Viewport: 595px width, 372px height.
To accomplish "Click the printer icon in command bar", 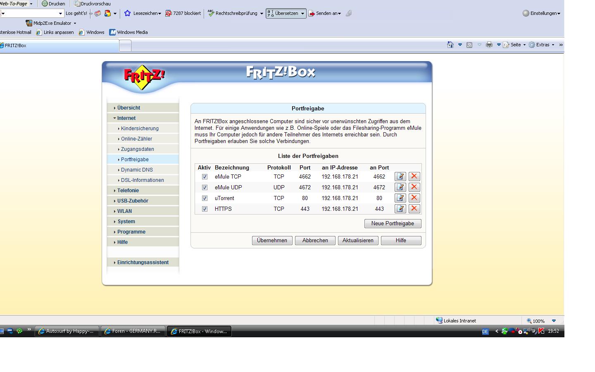I will (x=489, y=45).
